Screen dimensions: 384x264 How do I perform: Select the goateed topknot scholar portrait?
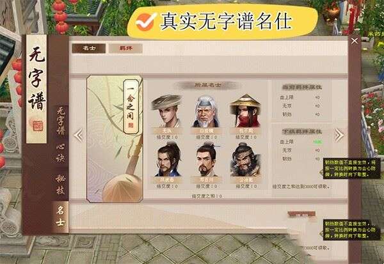pyautogui.click(x=207, y=159)
